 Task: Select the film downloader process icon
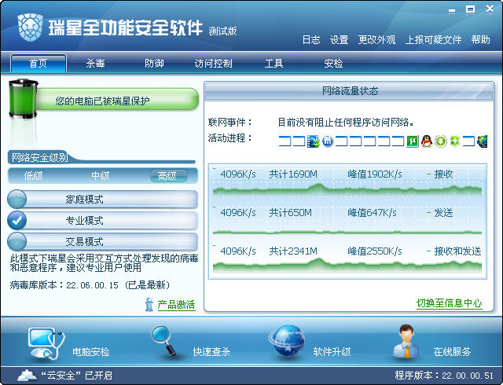(314, 141)
